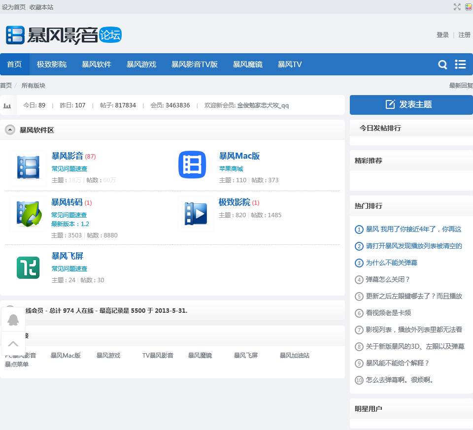Click the search magnifier icon in navbar
The image size is (473, 430).
442,65
